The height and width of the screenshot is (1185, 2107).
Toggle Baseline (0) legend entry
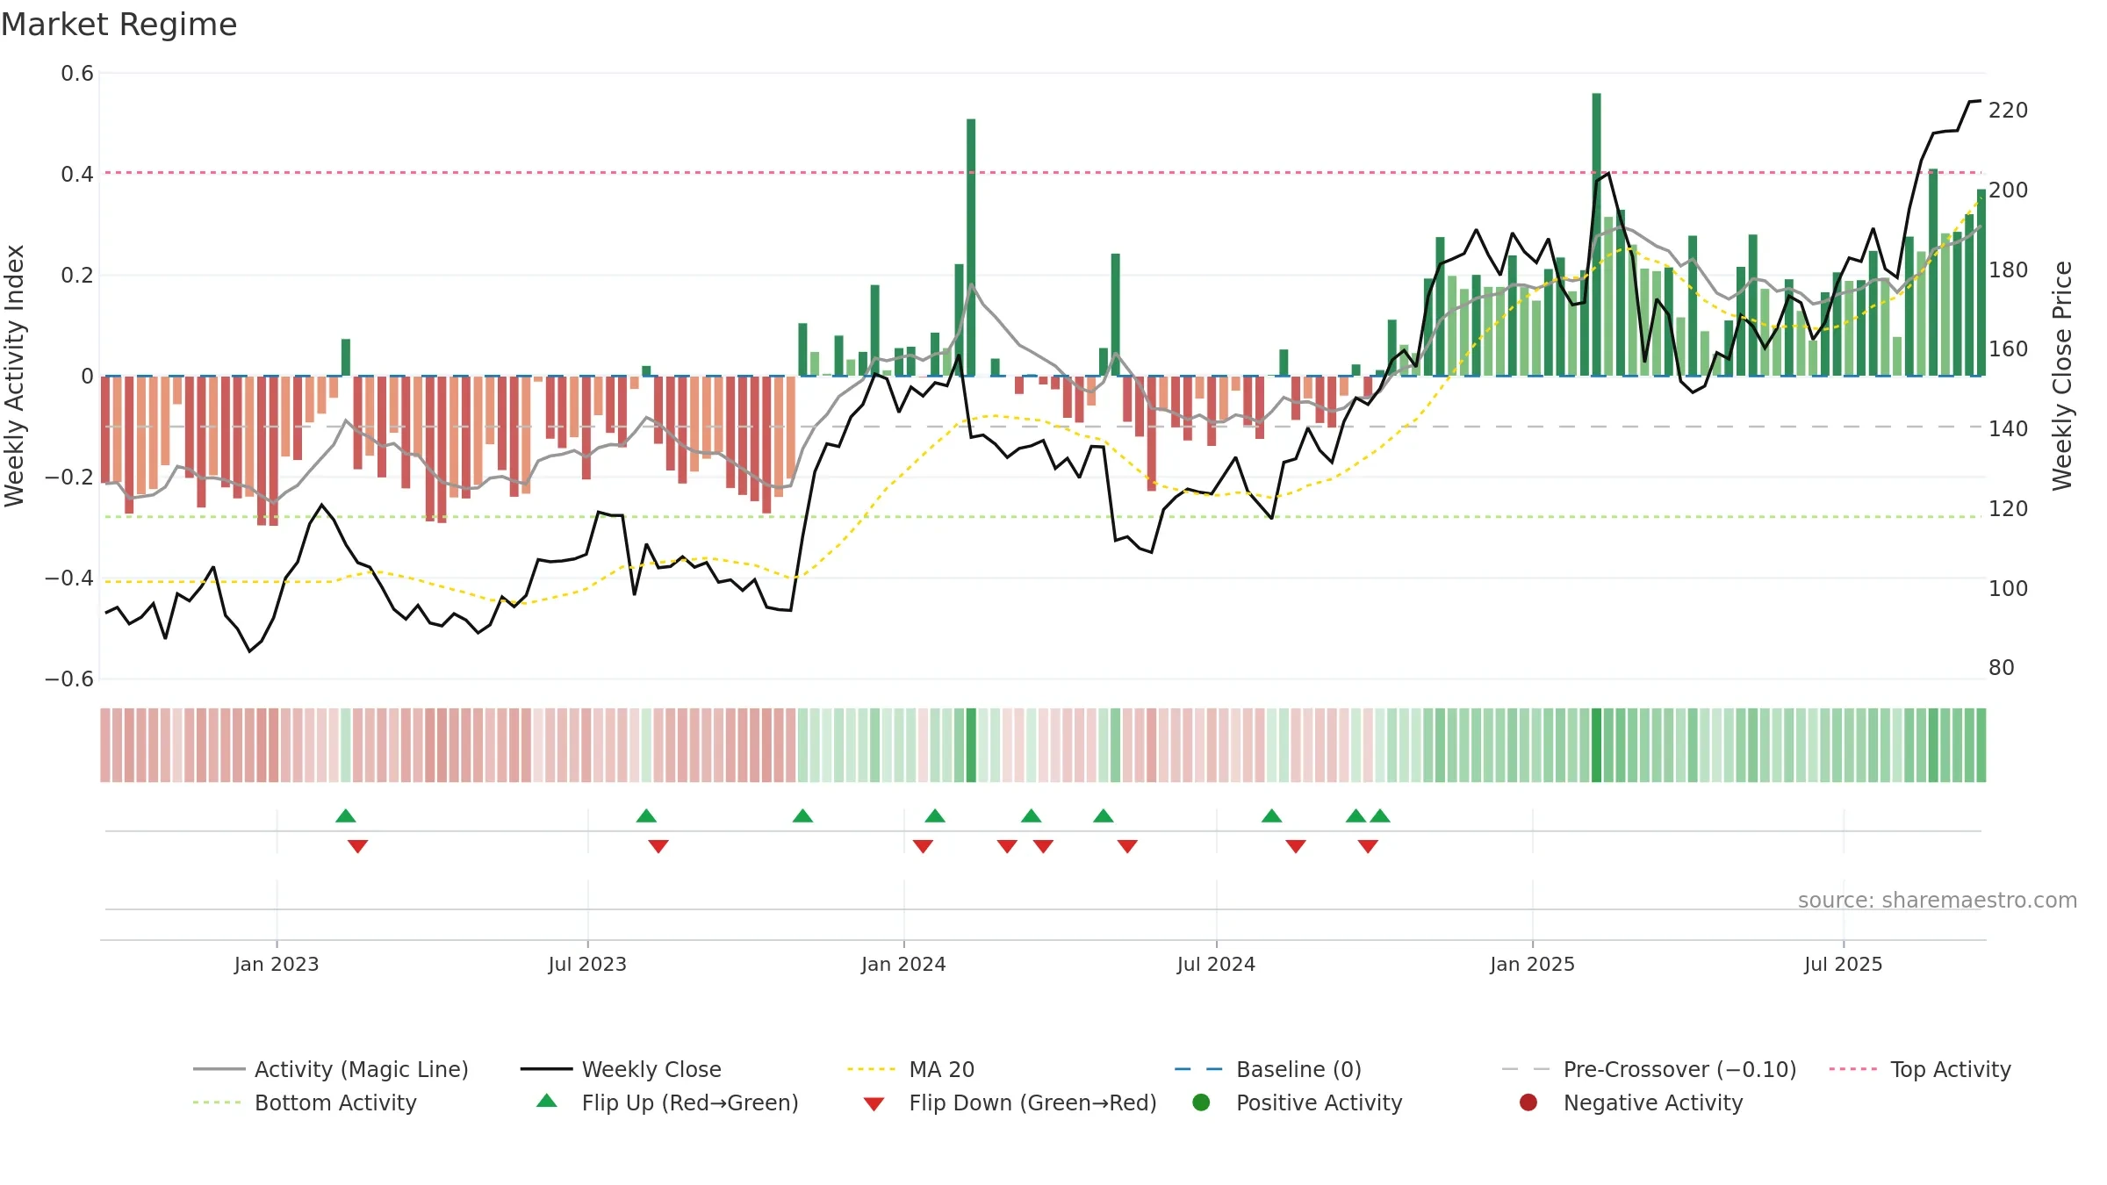1268,1069
